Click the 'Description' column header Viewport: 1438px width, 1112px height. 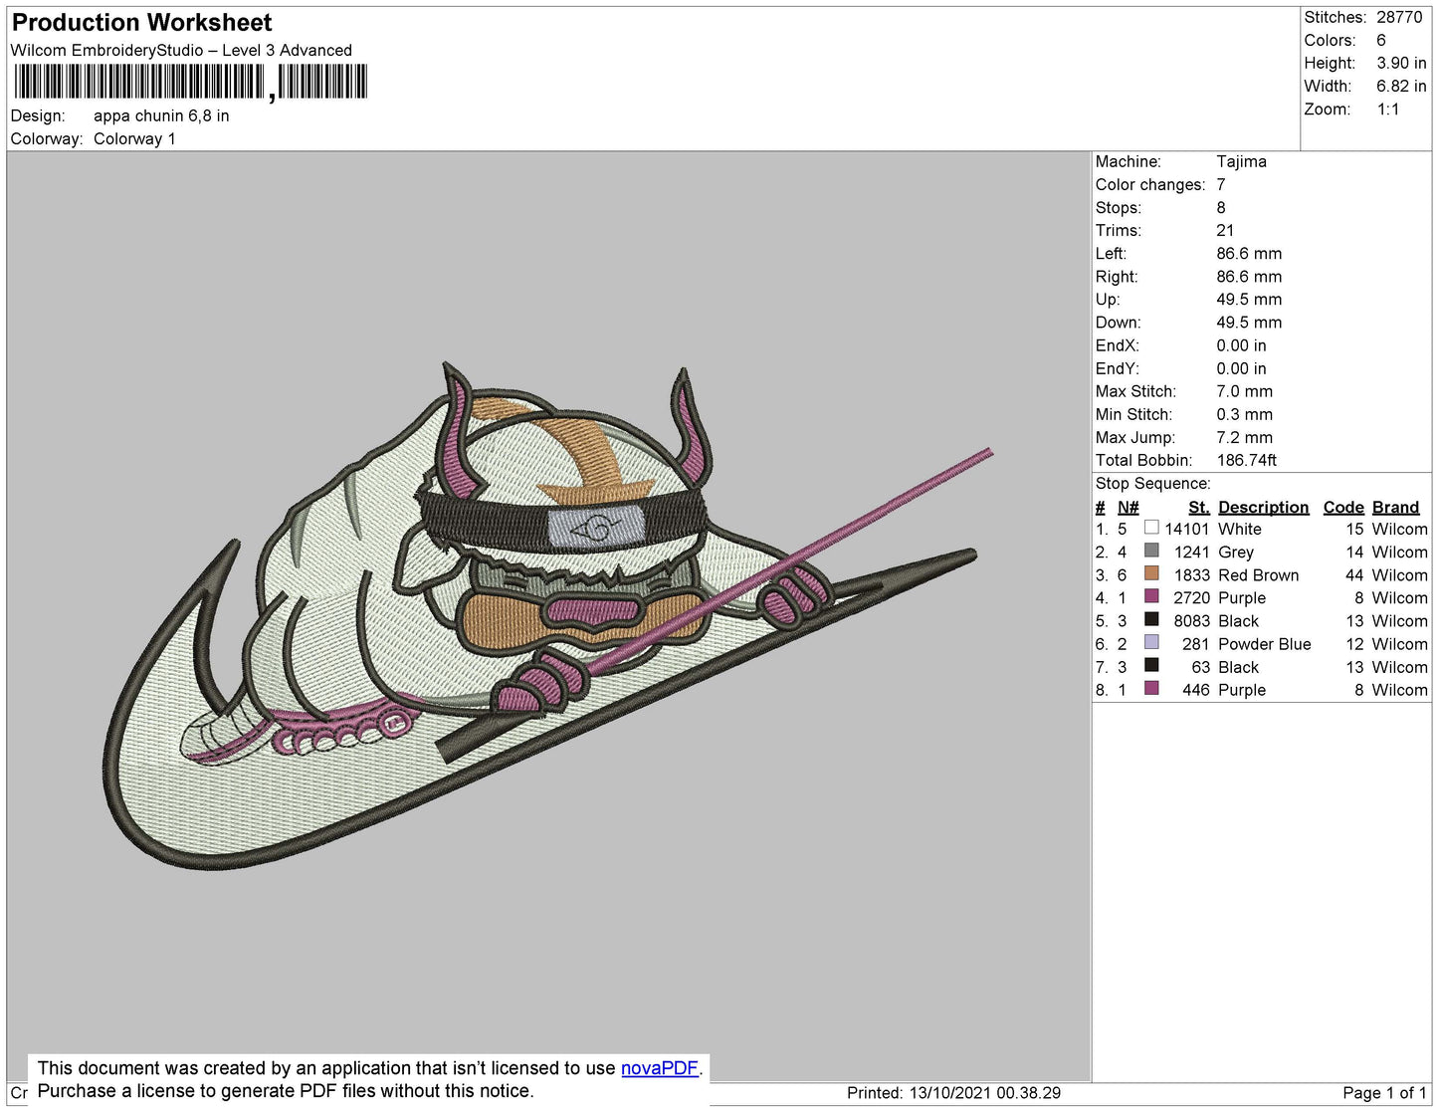[x=1264, y=507]
